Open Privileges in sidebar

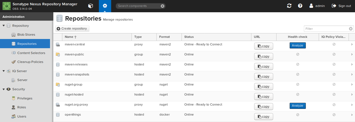(x=25, y=98)
